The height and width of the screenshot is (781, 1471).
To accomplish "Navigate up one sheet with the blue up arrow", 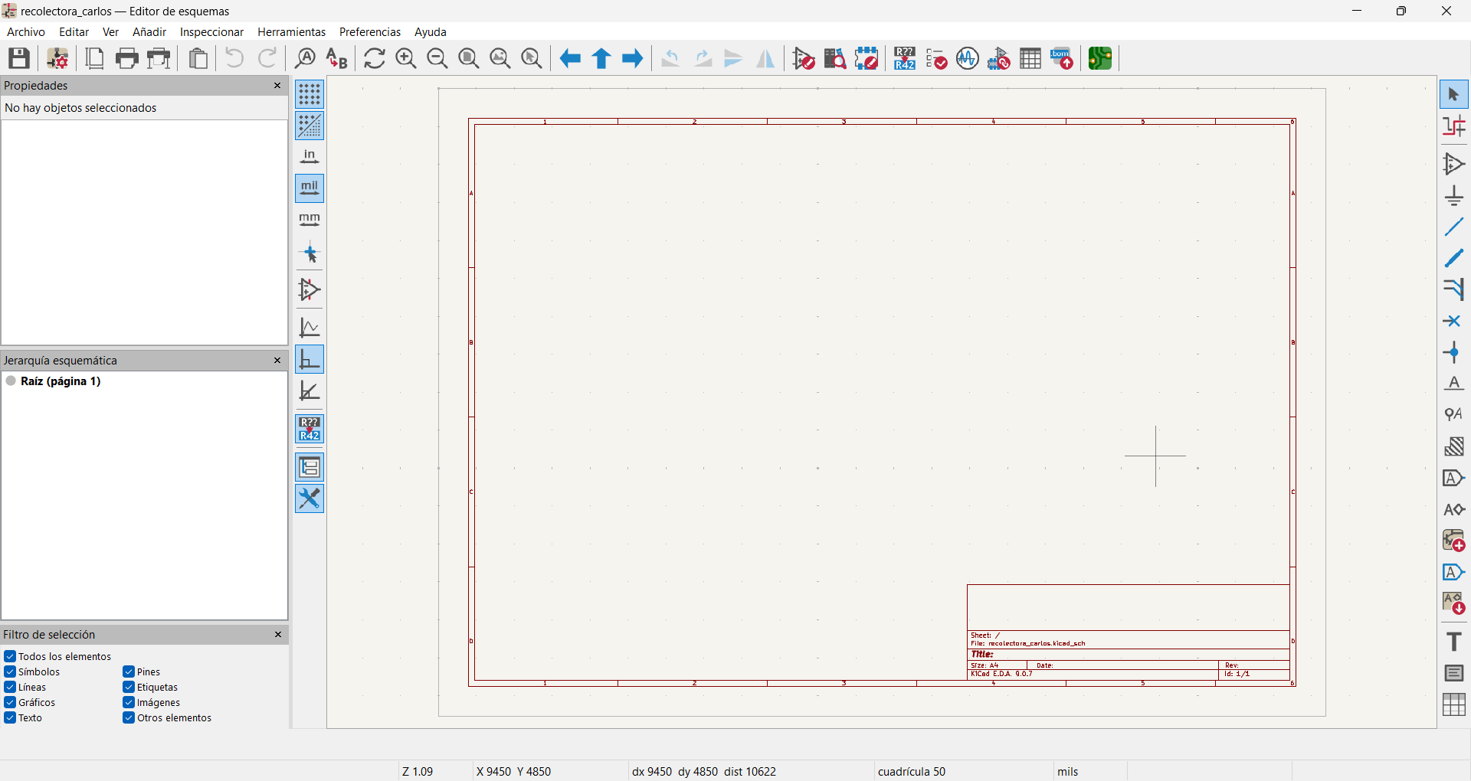I will [601, 58].
